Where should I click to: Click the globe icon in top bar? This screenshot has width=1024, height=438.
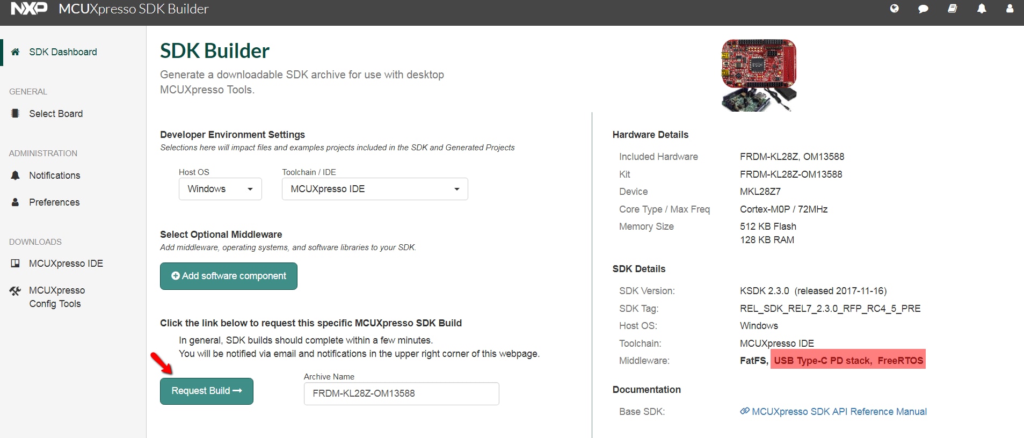tap(894, 9)
